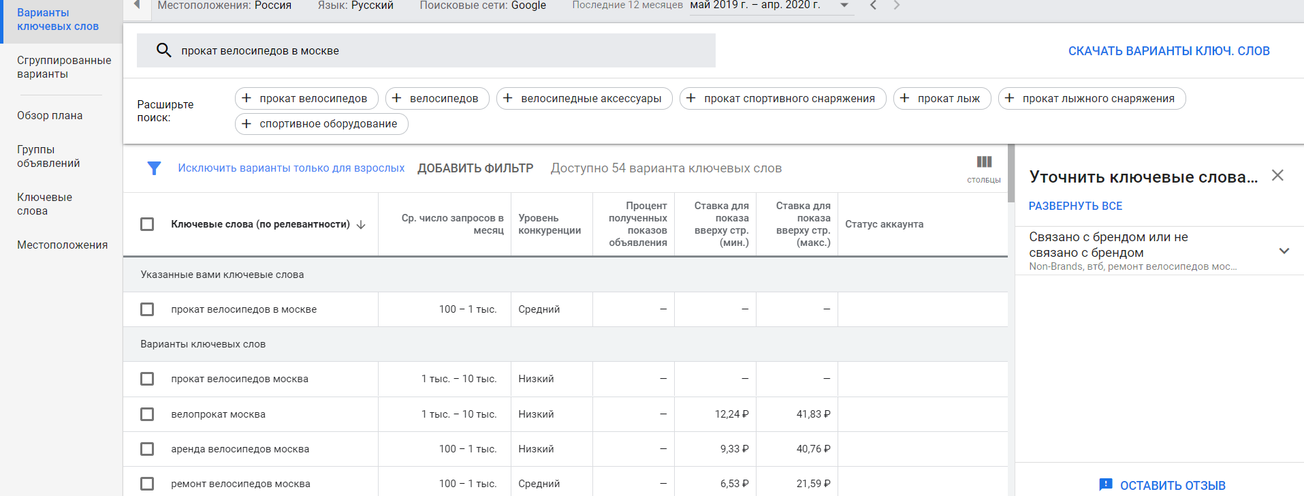The height and width of the screenshot is (496, 1304).
Task: Tick the select-all keywords header checkbox
Action: 147,224
